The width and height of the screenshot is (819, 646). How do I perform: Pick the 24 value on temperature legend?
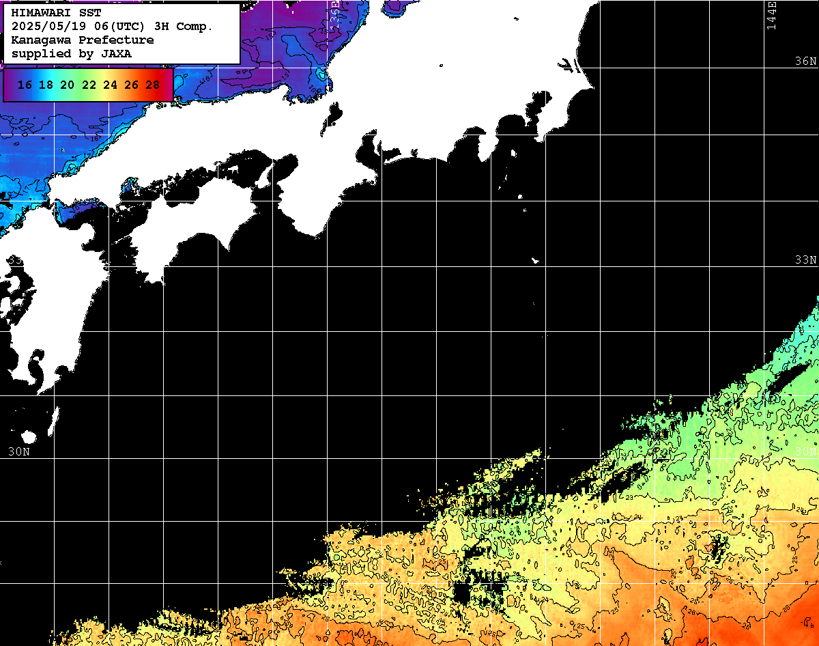pyautogui.click(x=110, y=85)
